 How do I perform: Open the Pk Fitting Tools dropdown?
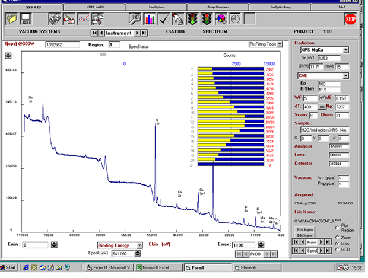[280, 44]
